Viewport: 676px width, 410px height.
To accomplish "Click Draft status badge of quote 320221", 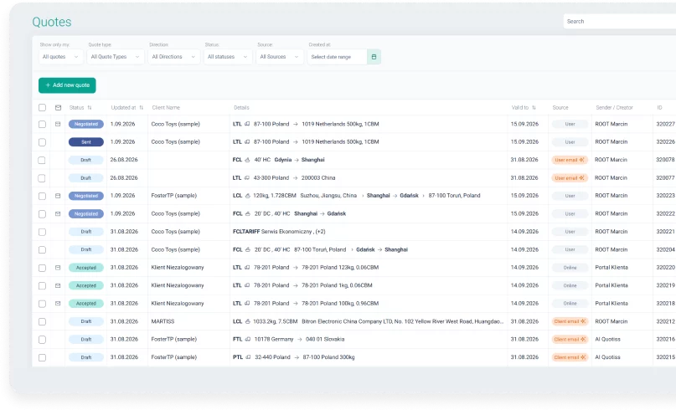I will click(x=86, y=232).
